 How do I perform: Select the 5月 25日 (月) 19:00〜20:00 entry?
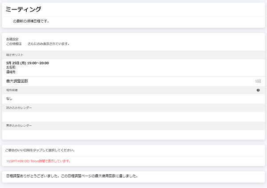tap(28, 63)
